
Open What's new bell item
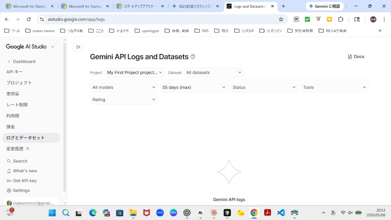pyautogui.click(x=22, y=171)
